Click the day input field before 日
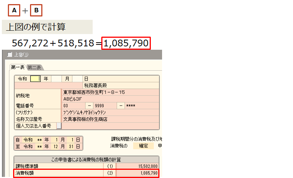293x178 pixels. 77,79
